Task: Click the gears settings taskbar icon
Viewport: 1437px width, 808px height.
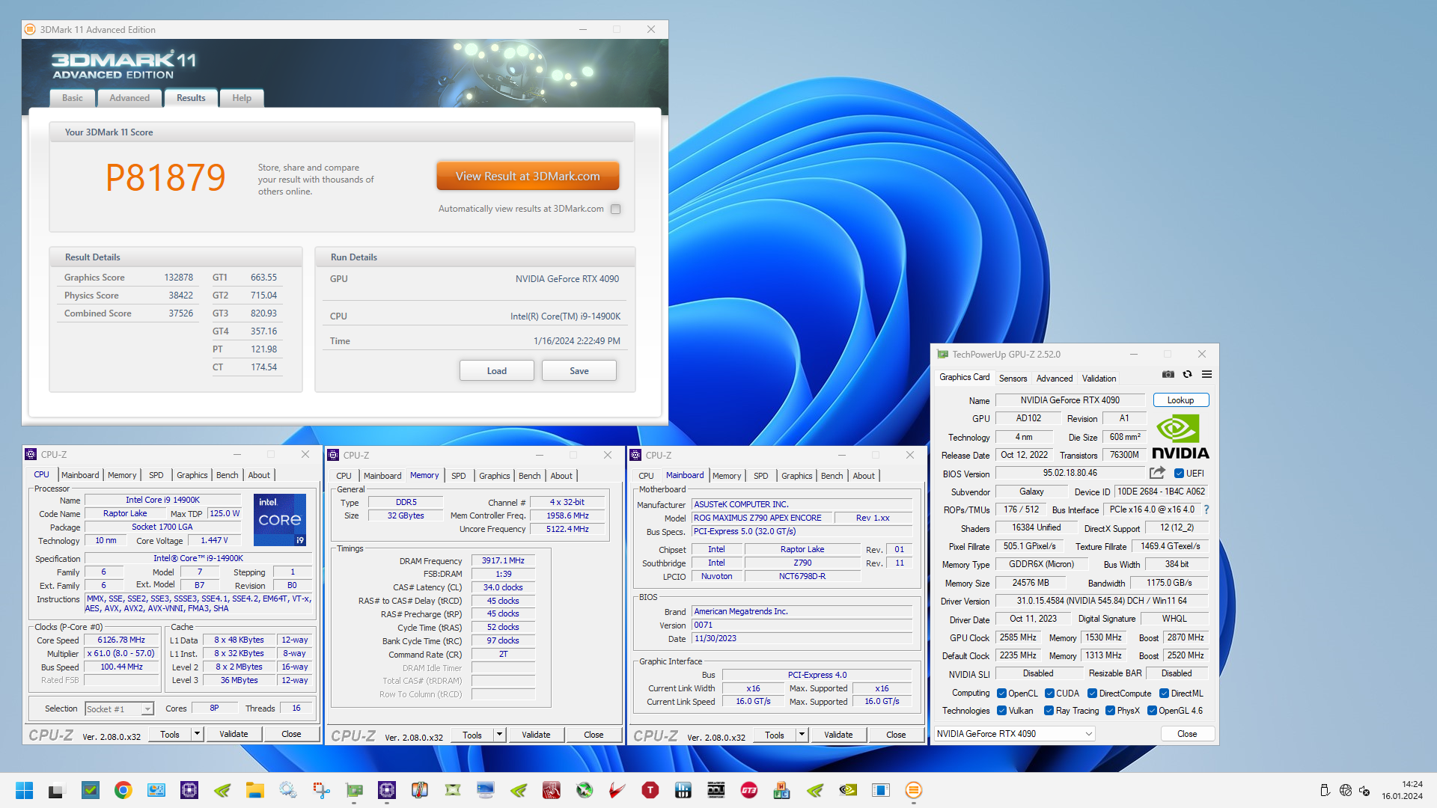Action: tap(288, 790)
